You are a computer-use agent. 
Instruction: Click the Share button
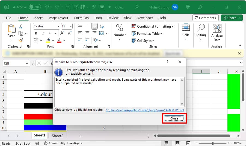click(x=230, y=18)
